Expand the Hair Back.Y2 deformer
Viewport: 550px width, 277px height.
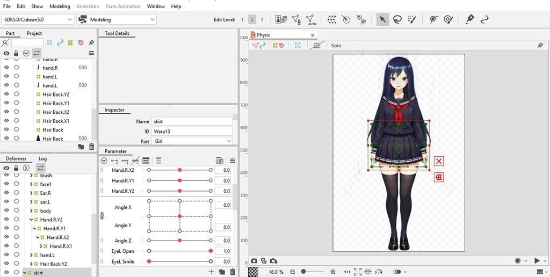[x=31, y=264]
